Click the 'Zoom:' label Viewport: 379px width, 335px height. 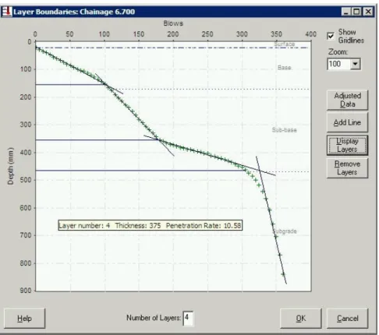click(x=338, y=52)
